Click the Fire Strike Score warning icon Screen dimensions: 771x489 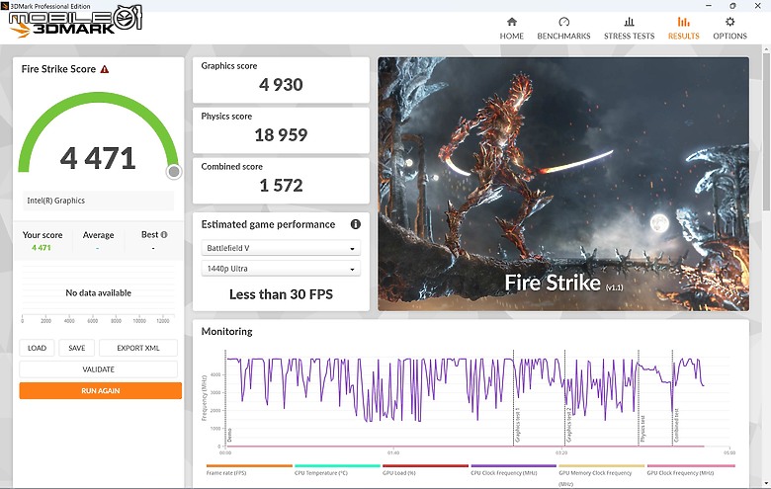point(104,69)
